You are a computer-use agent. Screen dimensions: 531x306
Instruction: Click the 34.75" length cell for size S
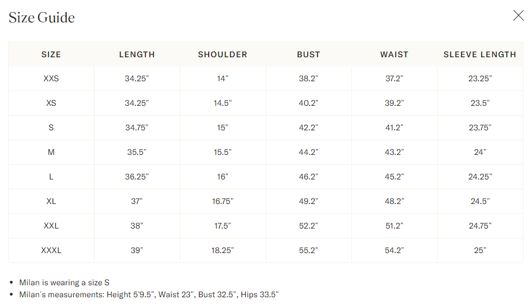(137, 128)
